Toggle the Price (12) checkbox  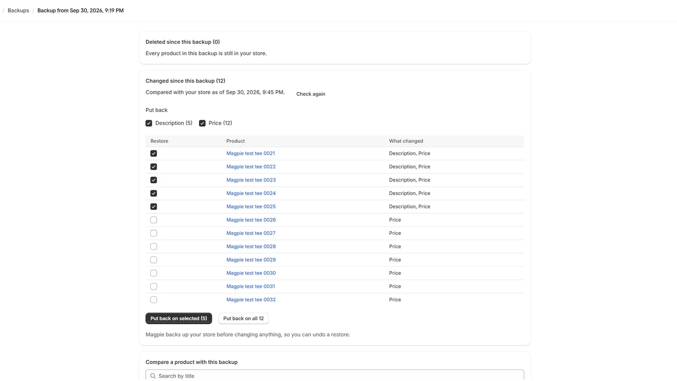point(202,123)
